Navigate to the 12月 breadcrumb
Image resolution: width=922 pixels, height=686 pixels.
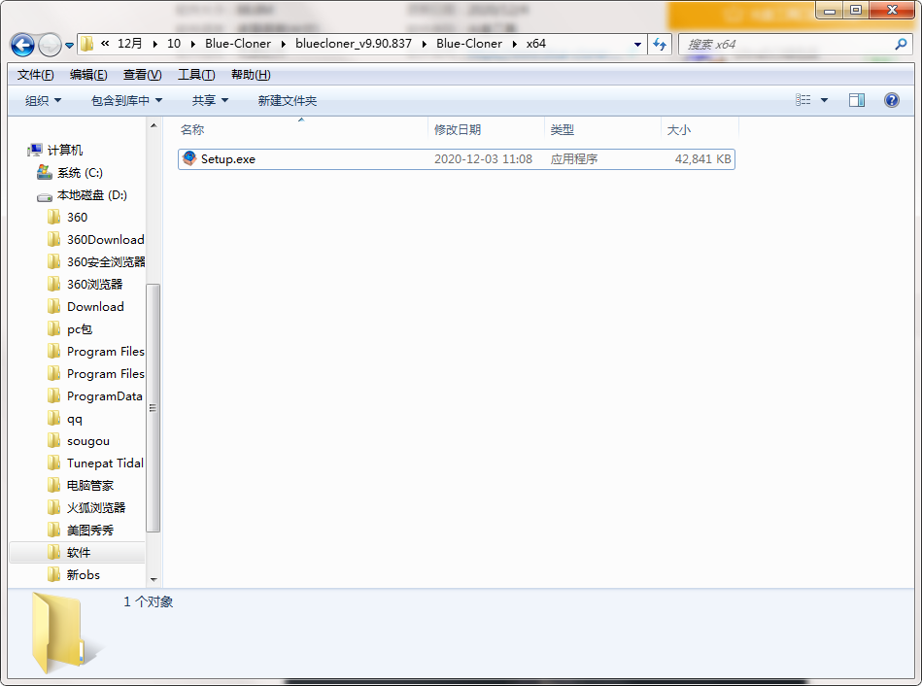tap(130, 44)
